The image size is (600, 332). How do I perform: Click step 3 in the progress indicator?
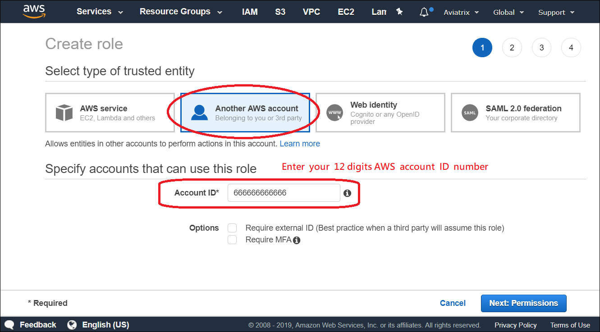(x=541, y=47)
